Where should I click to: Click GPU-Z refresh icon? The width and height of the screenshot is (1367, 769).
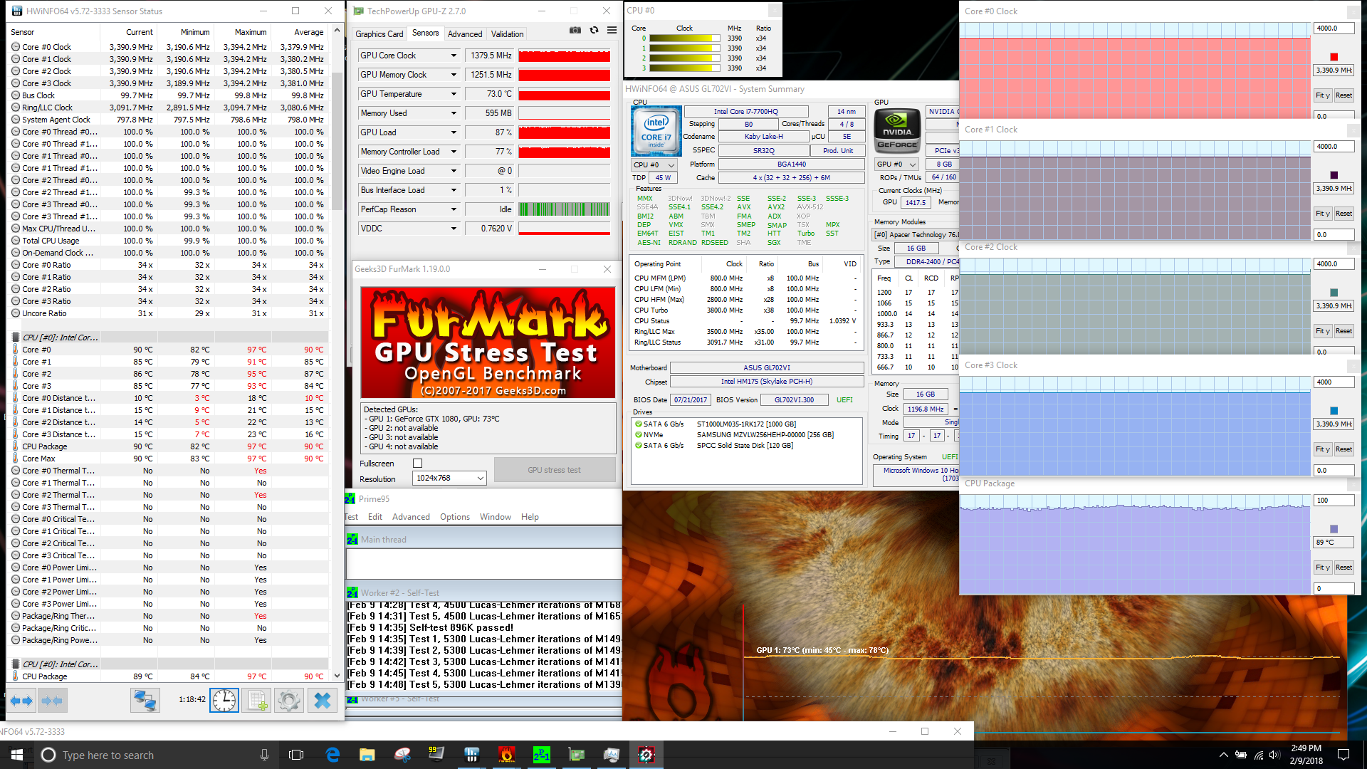coord(594,31)
